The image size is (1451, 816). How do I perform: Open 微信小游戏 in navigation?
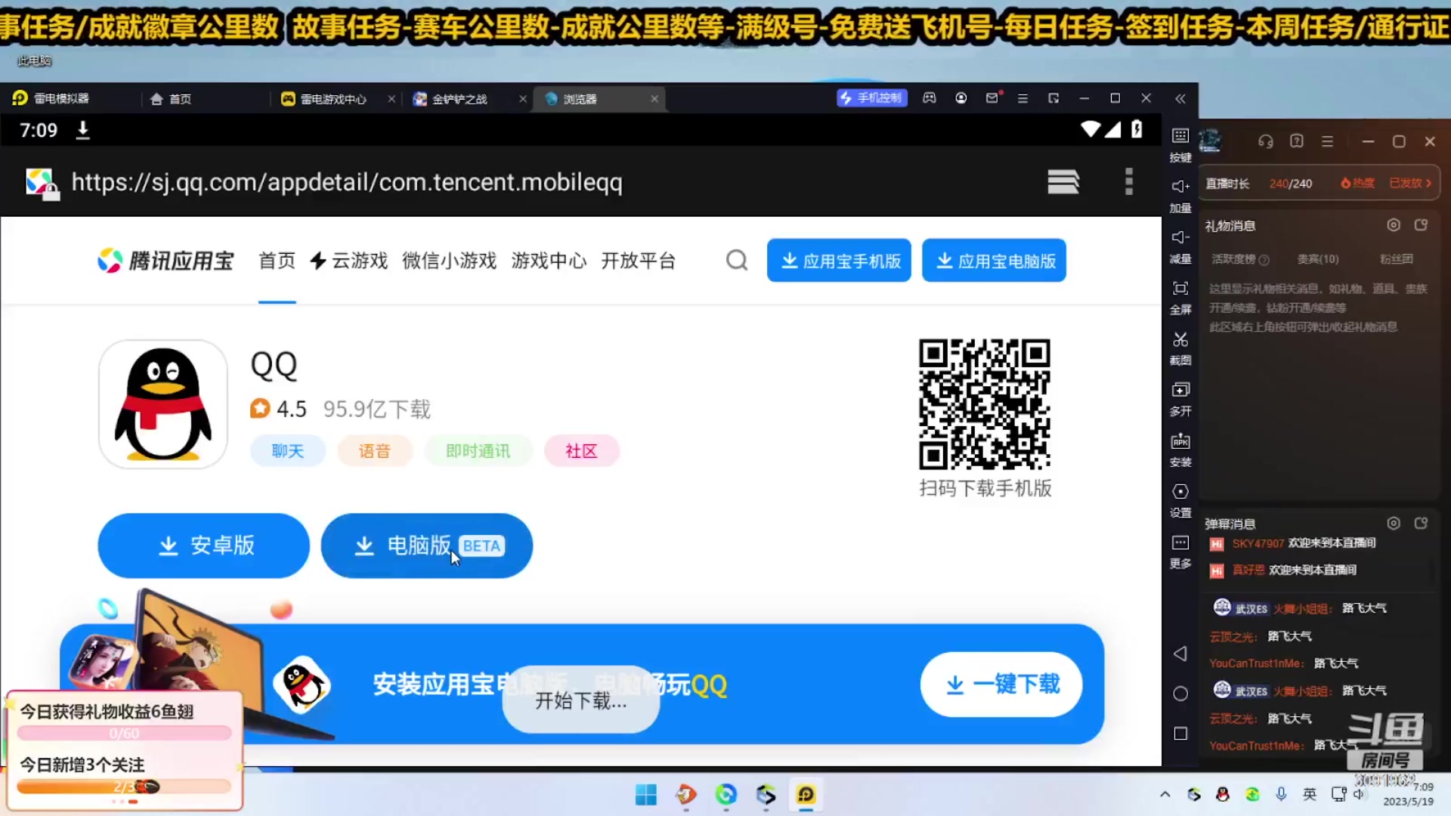click(450, 261)
